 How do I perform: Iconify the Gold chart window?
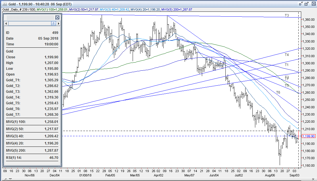(x=301, y=4)
